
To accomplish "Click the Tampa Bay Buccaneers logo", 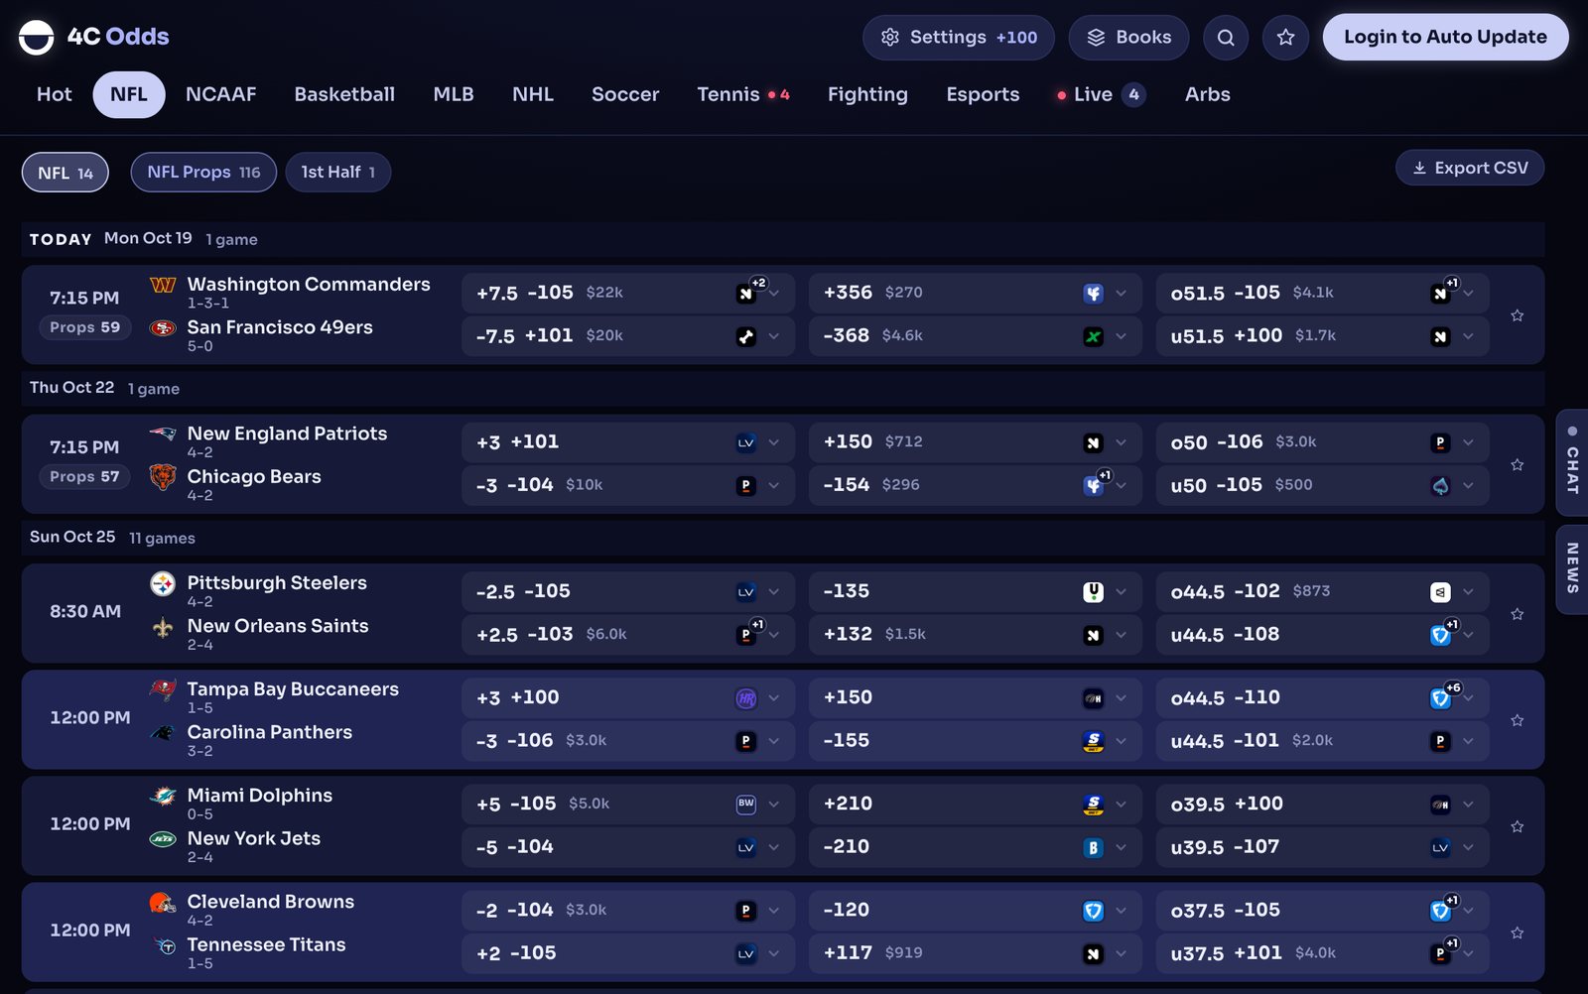I will [x=163, y=689].
